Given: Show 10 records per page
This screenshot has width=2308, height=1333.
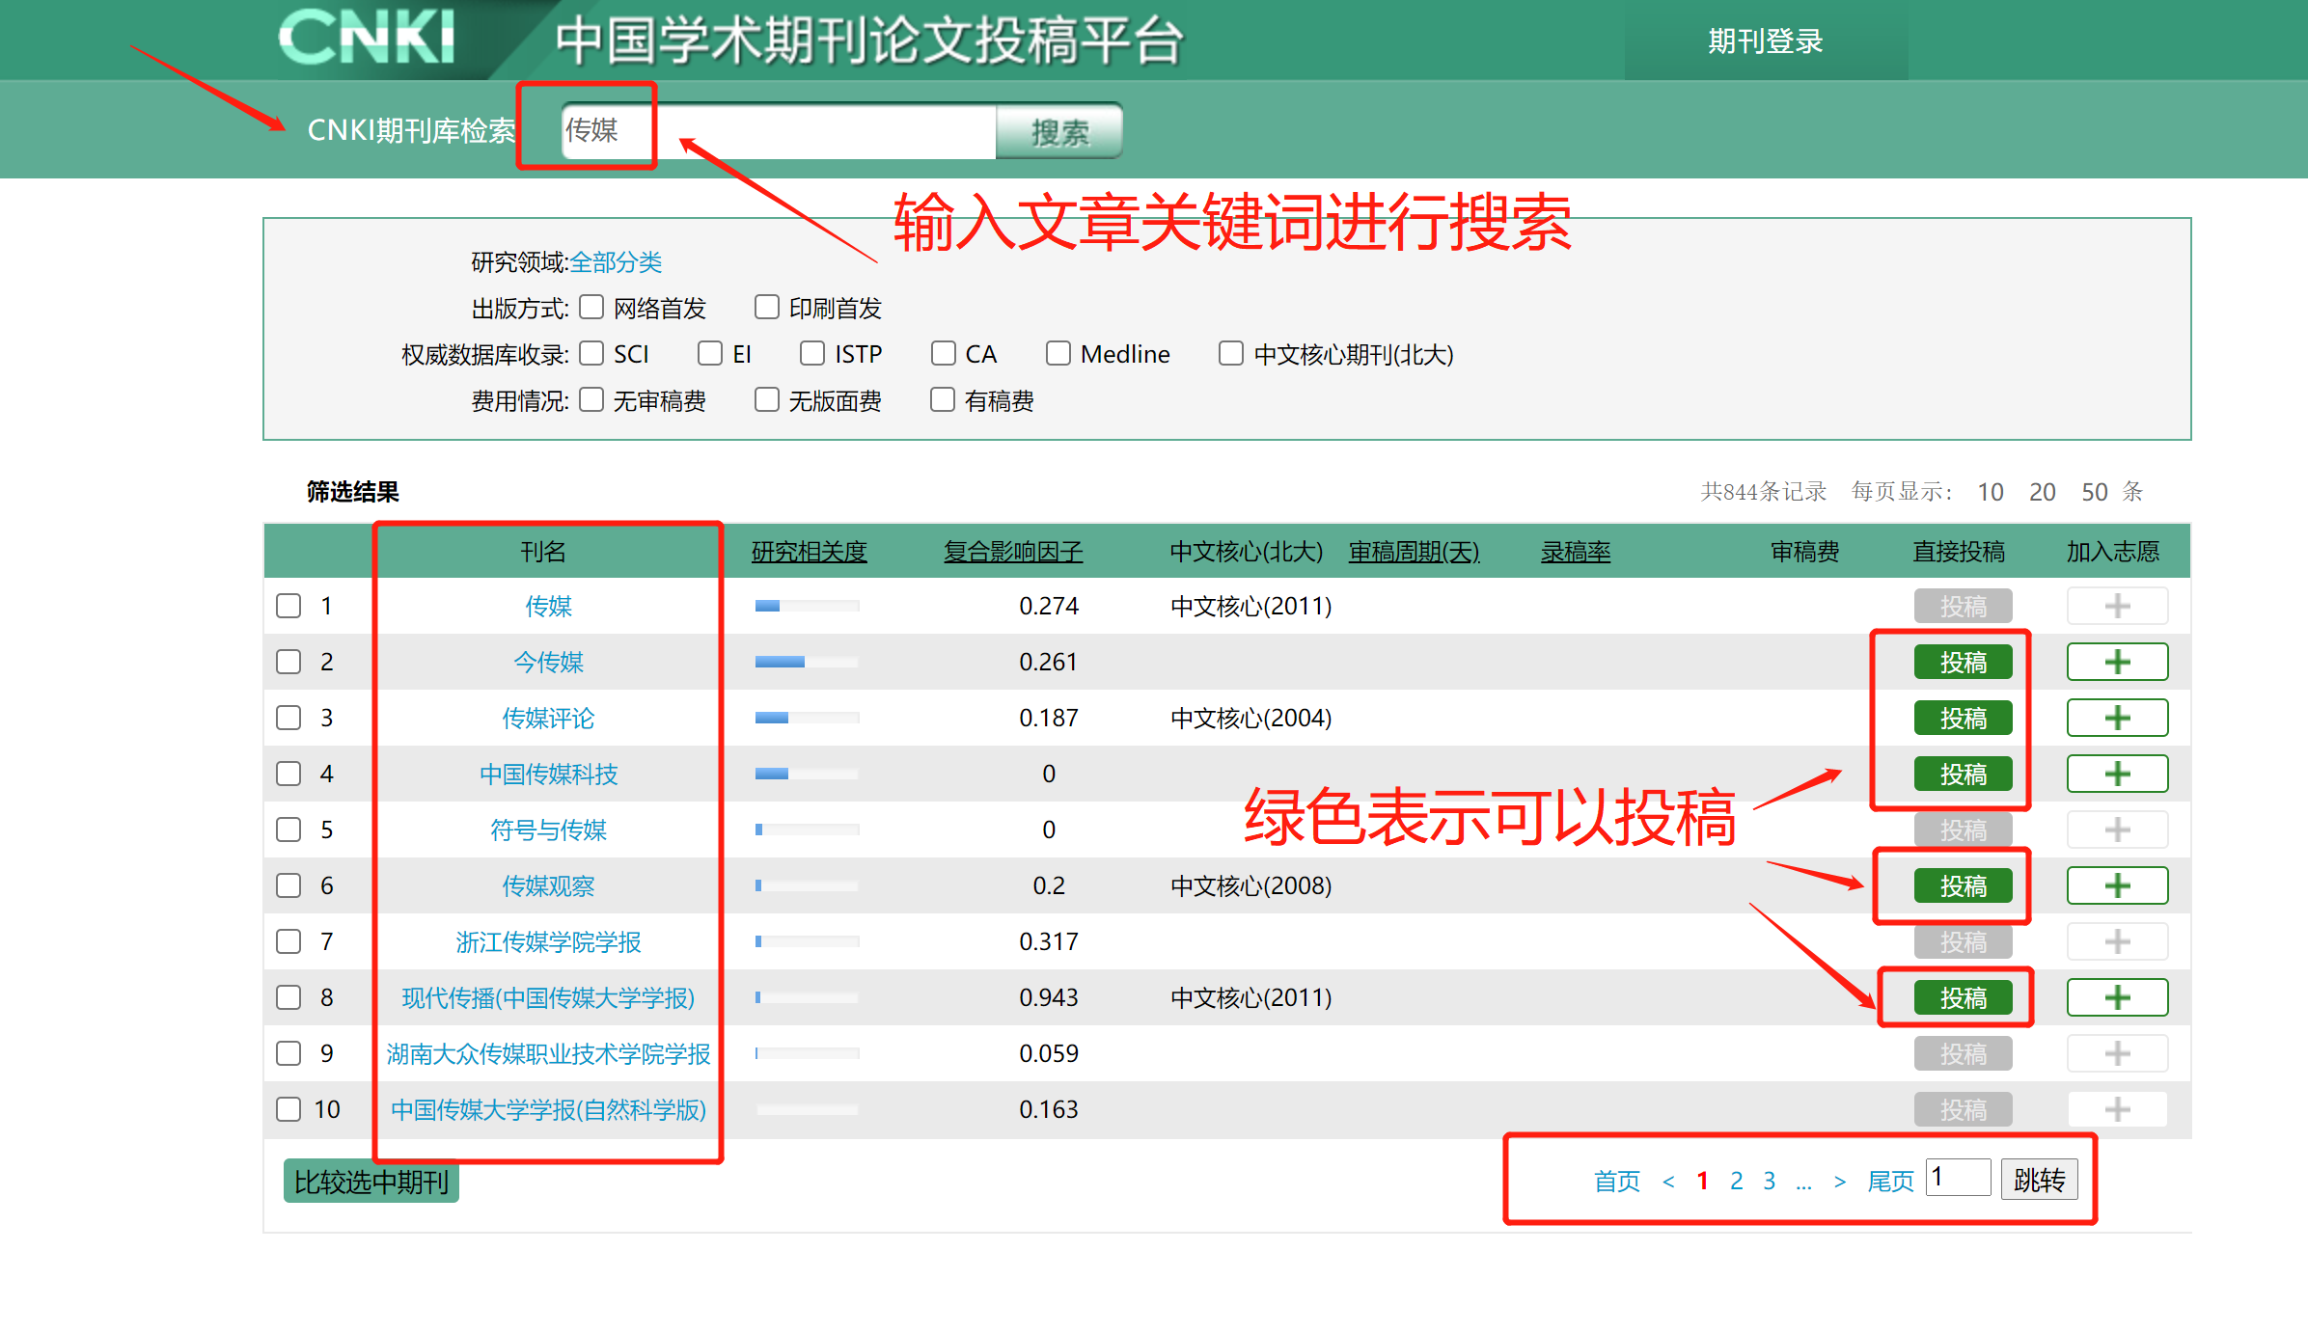Looking at the screenshot, I should coord(1991,492).
